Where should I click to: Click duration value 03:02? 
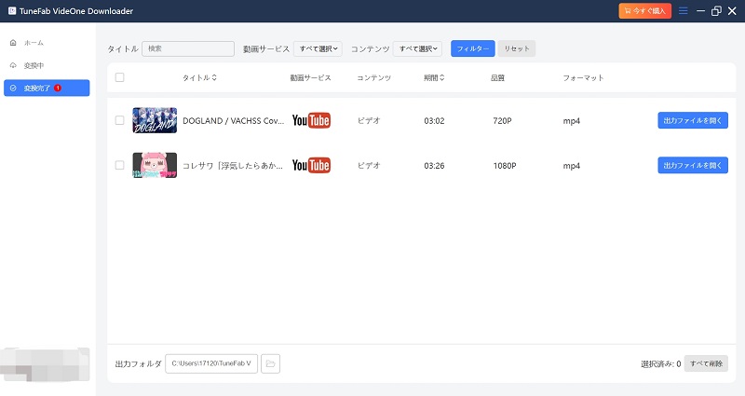tap(434, 121)
